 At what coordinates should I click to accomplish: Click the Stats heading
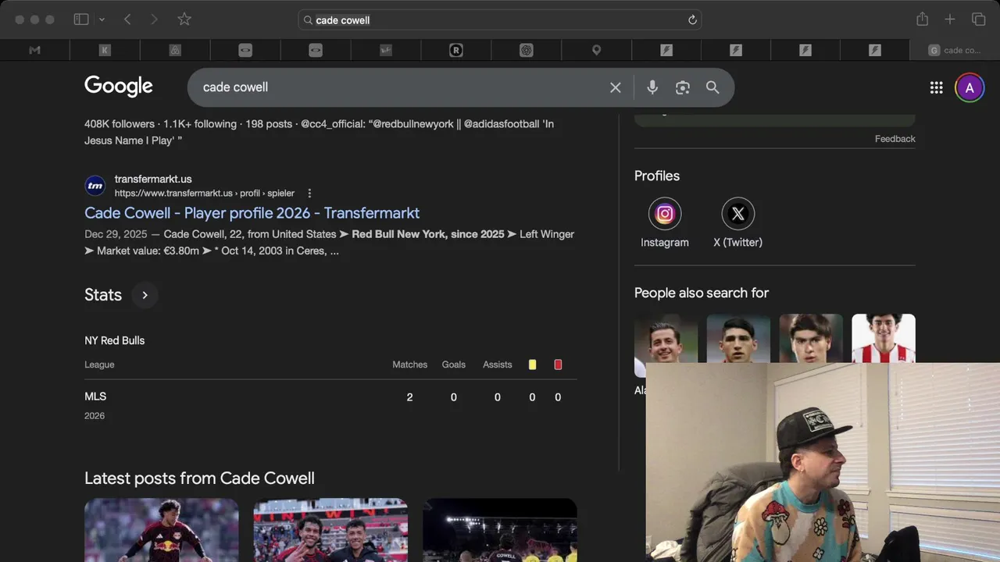pyautogui.click(x=103, y=295)
